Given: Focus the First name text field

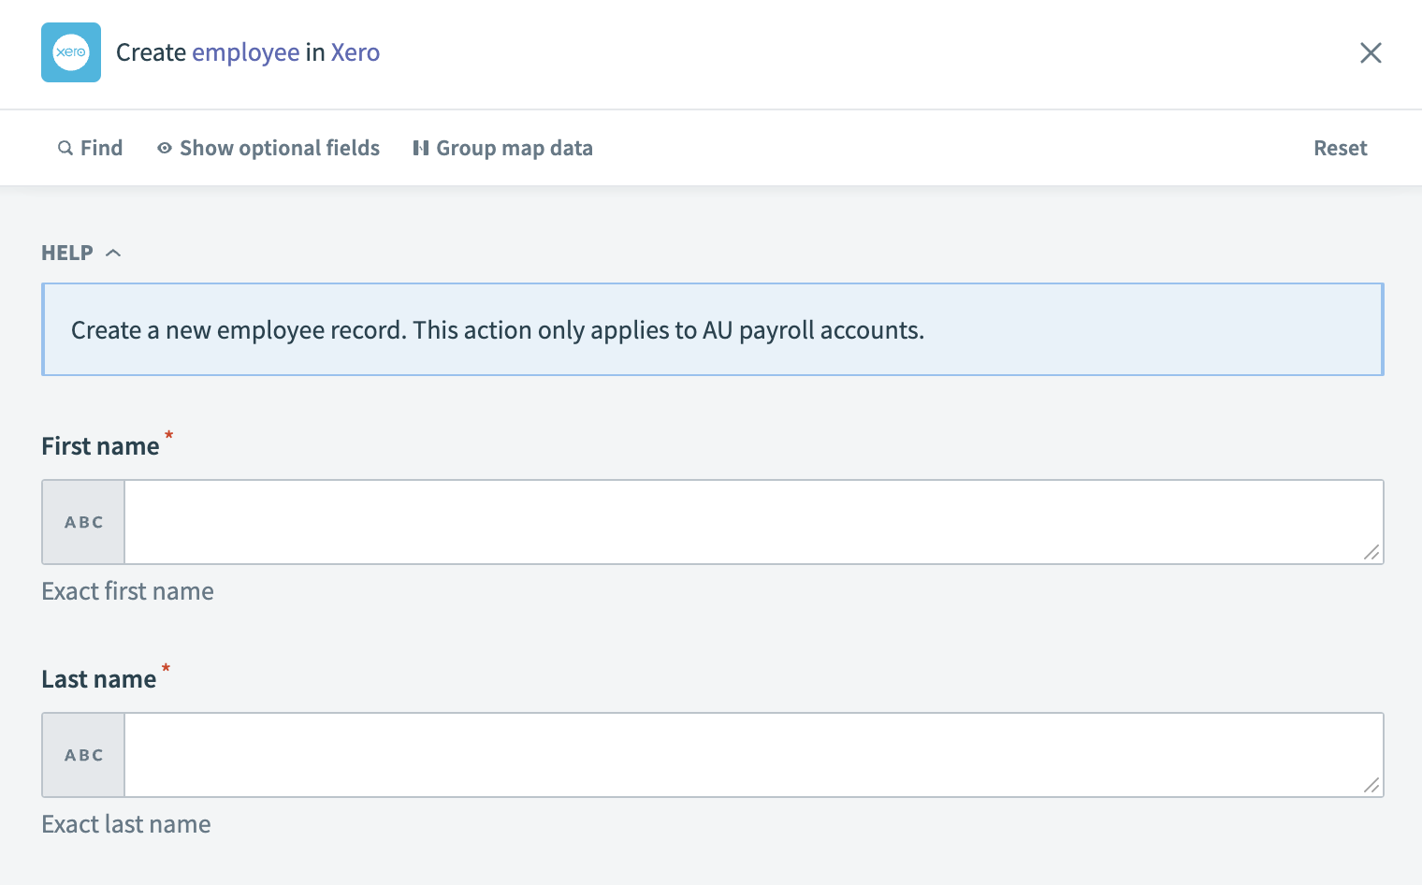Looking at the screenshot, I should (744, 522).
